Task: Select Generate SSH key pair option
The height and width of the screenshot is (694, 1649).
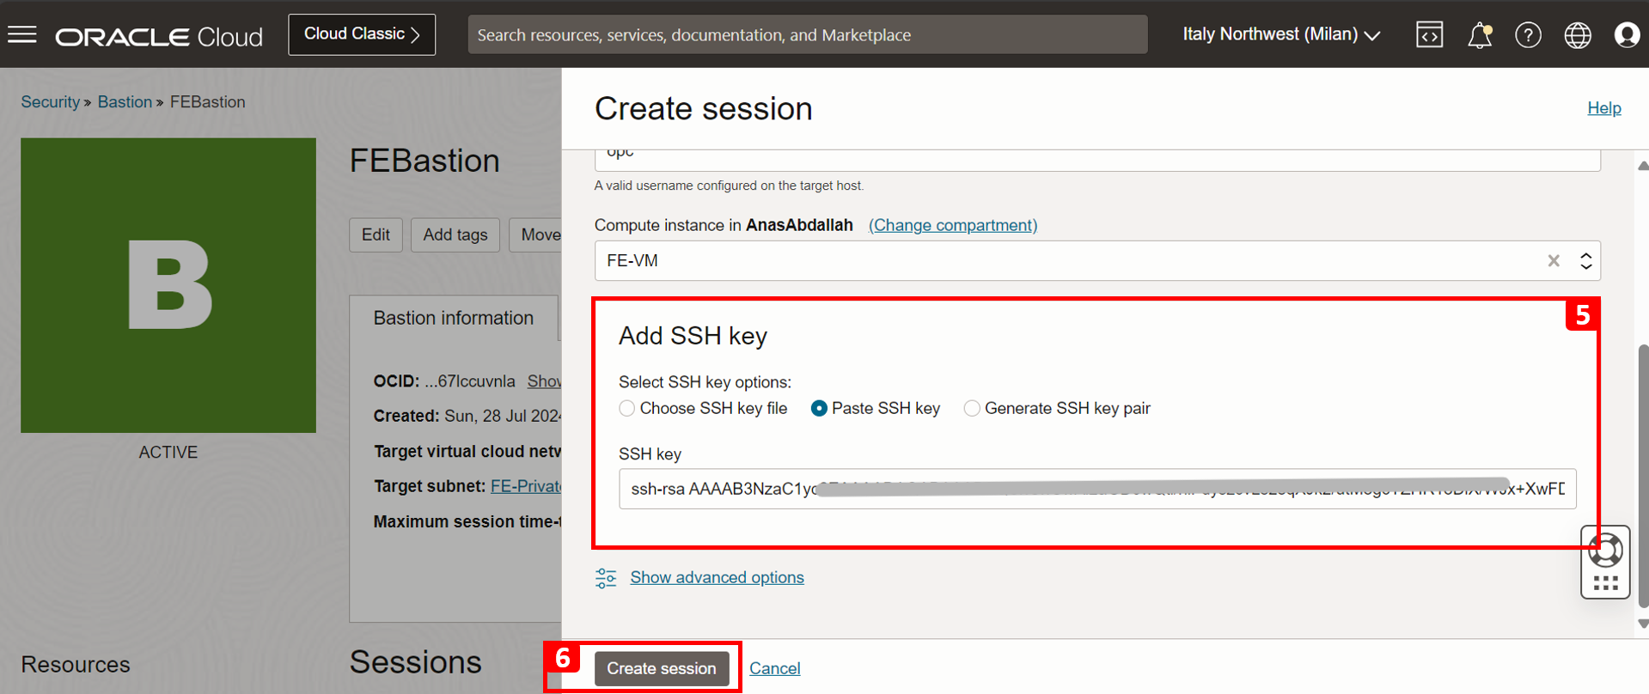Action: (972, 409)
